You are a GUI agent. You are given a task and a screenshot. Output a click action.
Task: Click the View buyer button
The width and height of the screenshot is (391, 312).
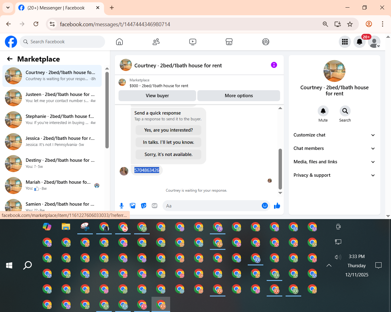[157, 95]
